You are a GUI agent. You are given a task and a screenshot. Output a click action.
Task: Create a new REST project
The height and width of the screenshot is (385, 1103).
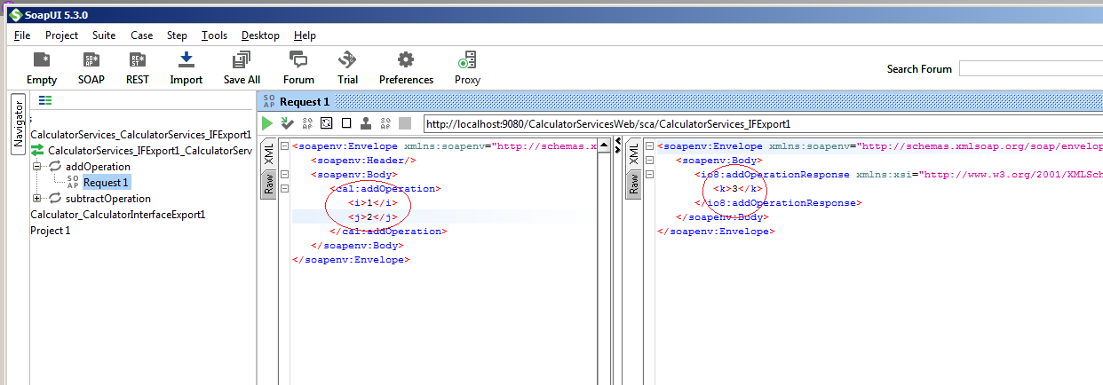coord(137,60)
